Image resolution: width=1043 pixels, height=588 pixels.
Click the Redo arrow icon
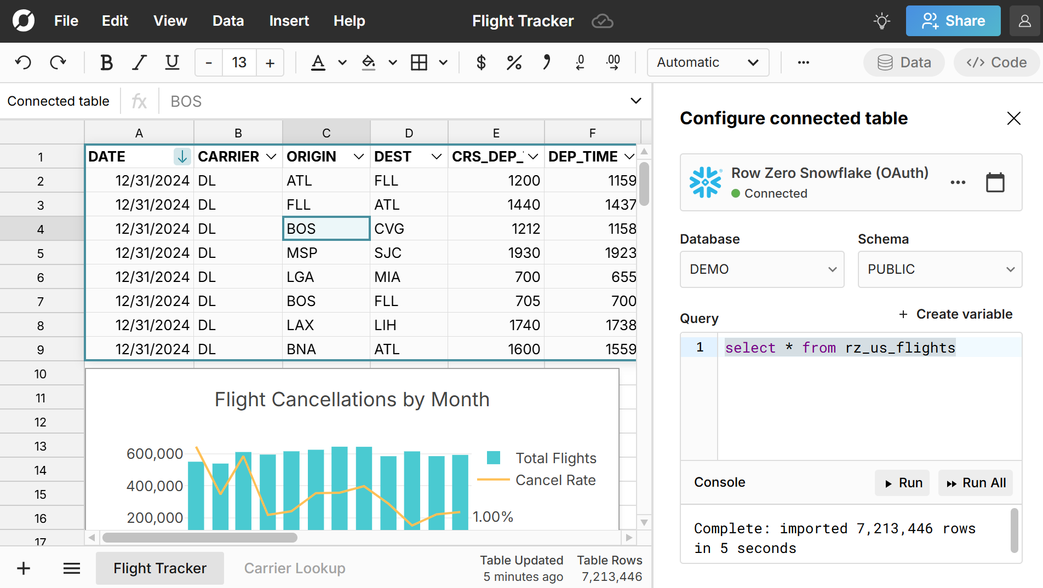[x=58, y=62]
